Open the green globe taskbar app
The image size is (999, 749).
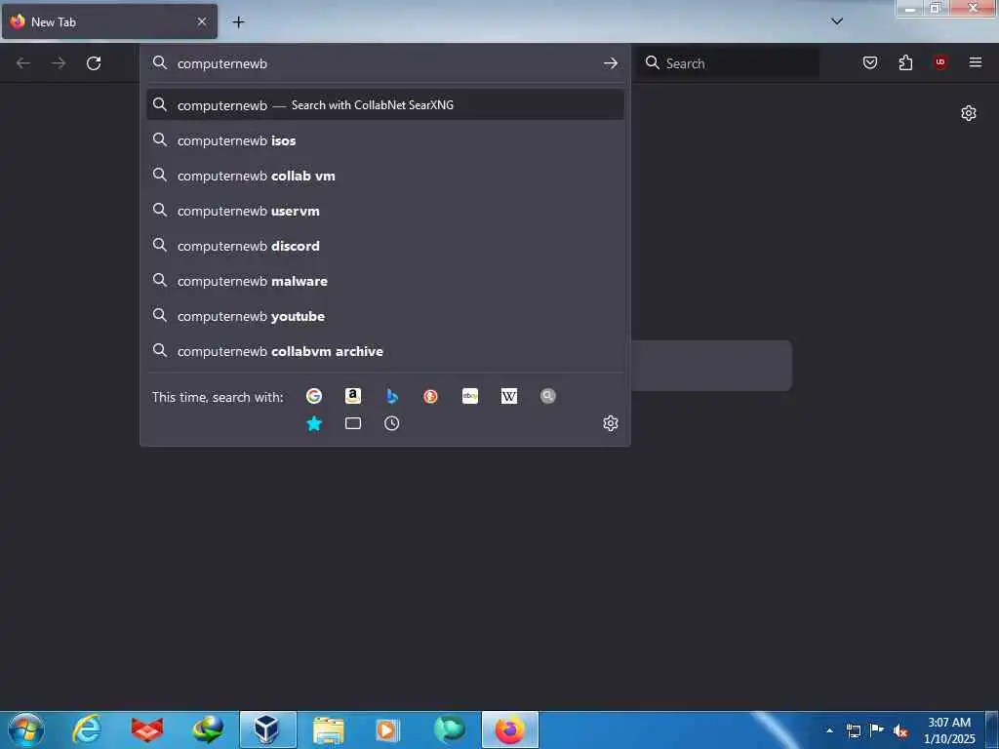[450, 729]
